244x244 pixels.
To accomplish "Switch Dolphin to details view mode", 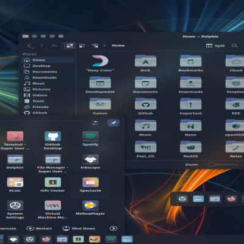I will pyautogui.click(x=95, y=46).
